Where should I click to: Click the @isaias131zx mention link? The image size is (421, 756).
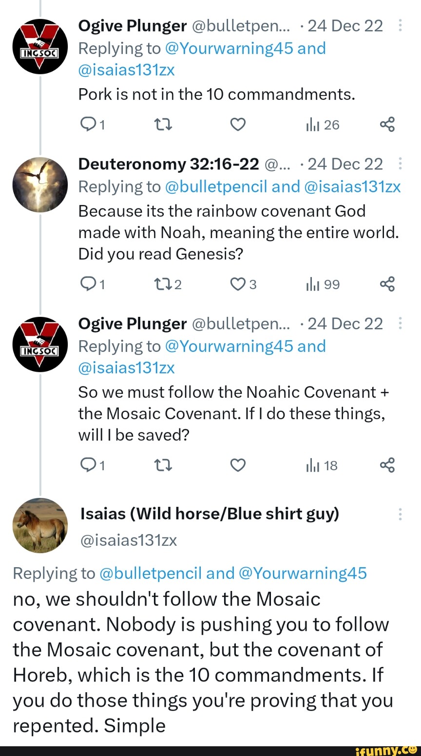point(126,70)
